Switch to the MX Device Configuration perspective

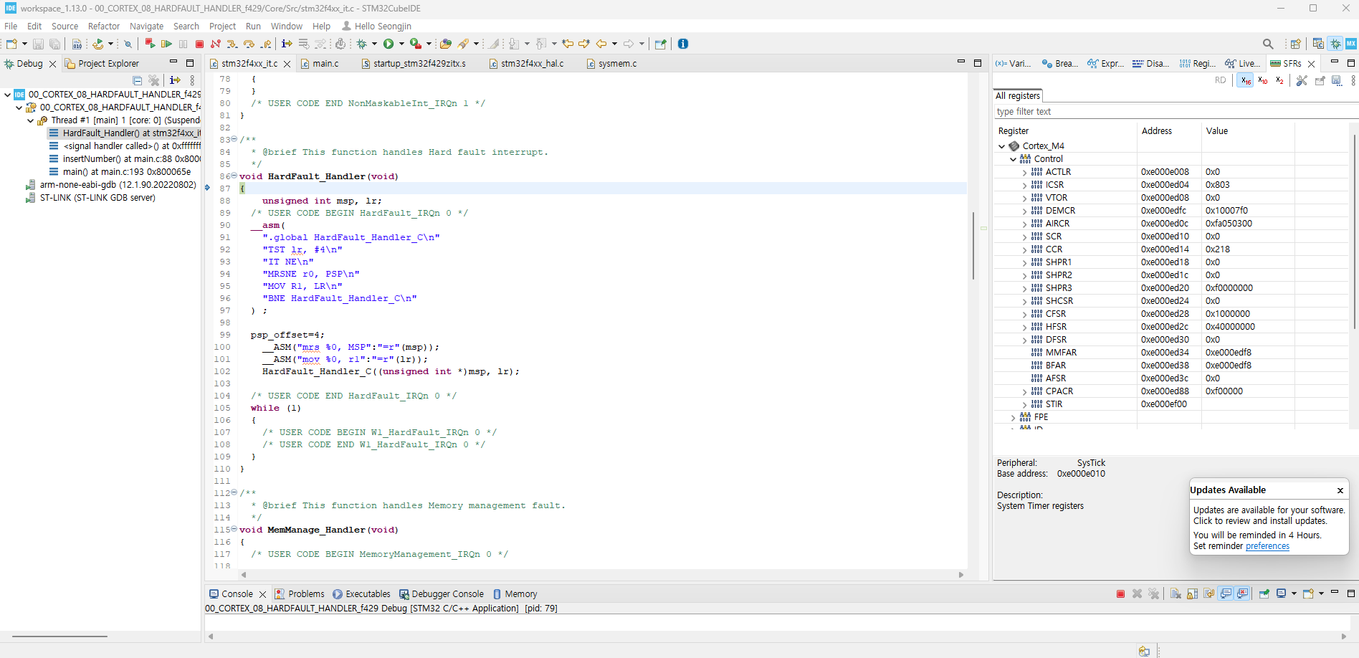pos(1351,44)
